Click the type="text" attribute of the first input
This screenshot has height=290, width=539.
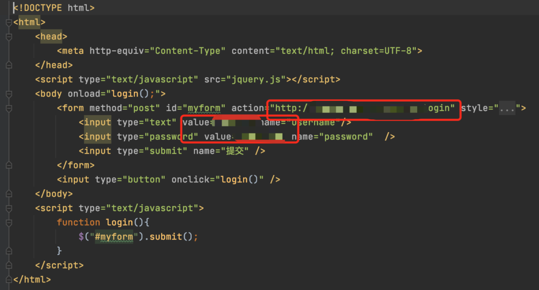coord(147,123)
